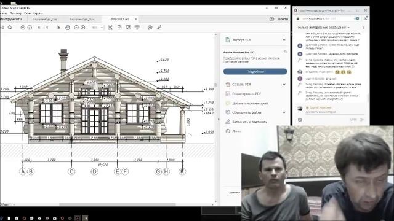Screen dimensions: 394x221
Task: Go to previous page with up arrow
Action: click(x=23, y=28)
